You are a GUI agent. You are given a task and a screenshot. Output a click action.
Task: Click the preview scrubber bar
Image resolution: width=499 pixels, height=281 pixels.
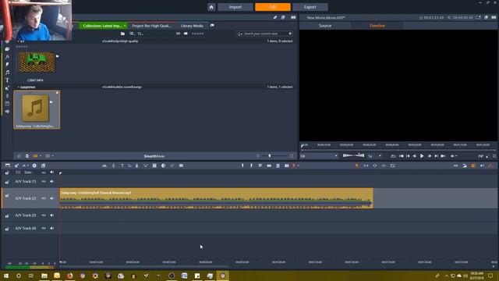pyautogui.click(x=398, y=149)
